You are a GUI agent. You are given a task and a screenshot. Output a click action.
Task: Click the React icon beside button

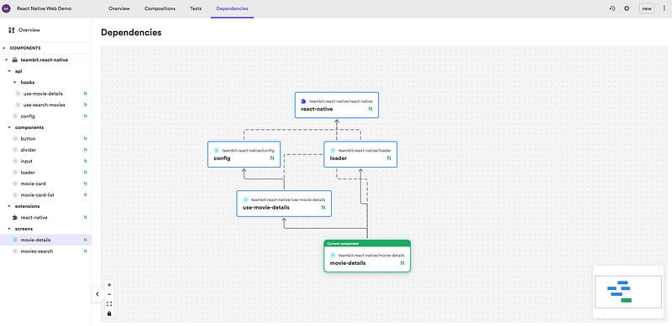(x=15, y=138)
